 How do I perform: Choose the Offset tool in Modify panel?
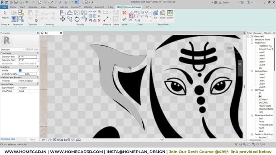tap(70, 12)
